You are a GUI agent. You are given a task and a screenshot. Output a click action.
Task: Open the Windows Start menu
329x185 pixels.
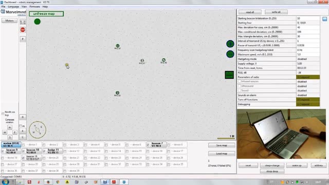tap(5, 182)
